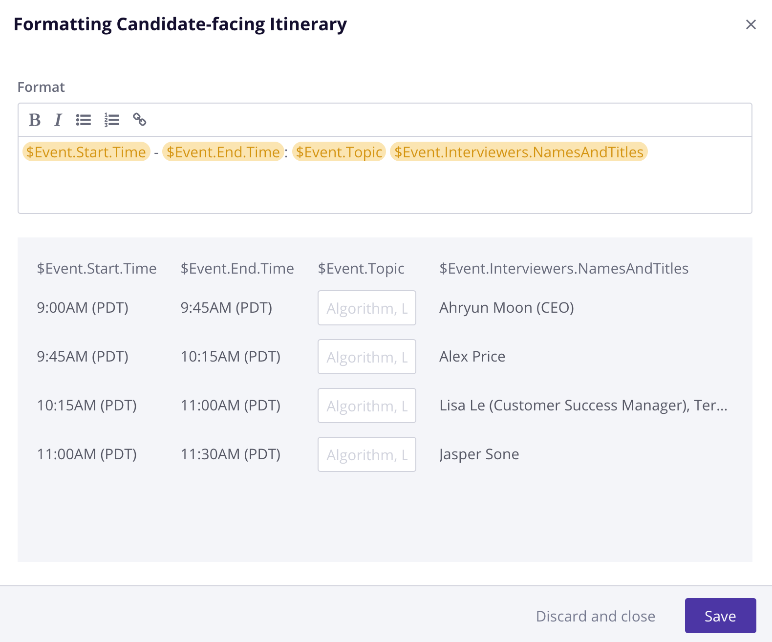
Task: Toggle bold formatting in Format toolbar
Action: click(35, 120)
